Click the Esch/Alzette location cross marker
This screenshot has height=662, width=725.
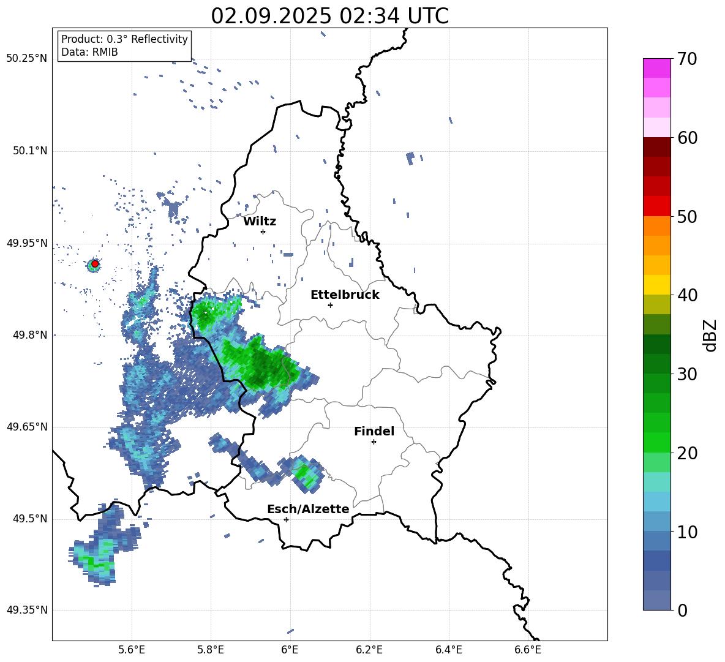pyautogui.click(x=286, y=519)
